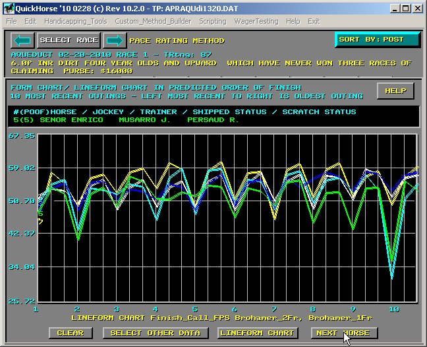Click the deep dip at outing 10
This screenshot has width=427, height=347.
pos(392,277)
